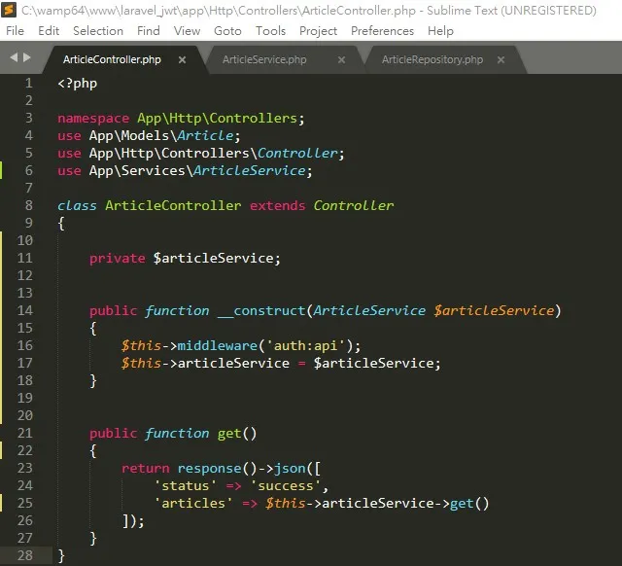Click line number 21 in gutter
Image resolution: width=622 pixels, height=566 pixels.
point(25,433)
